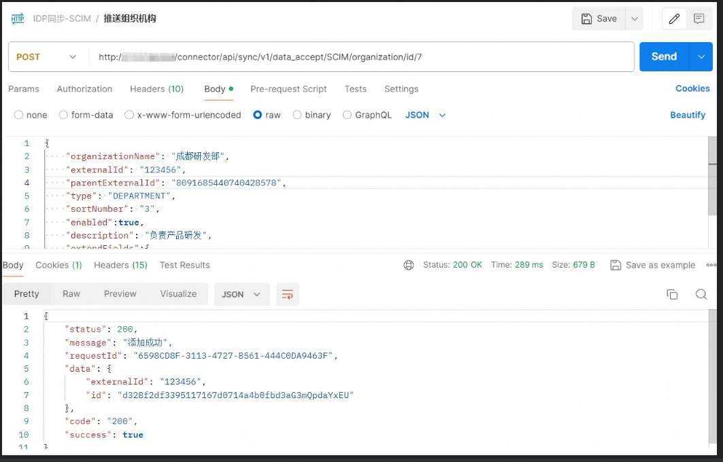Click Save as example
The width and height of the screenshot is (723, 462).
click(653, 265)
